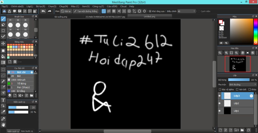The image size is (258, 133).
Task: Click the foreground color swatch
Action: 220,22
